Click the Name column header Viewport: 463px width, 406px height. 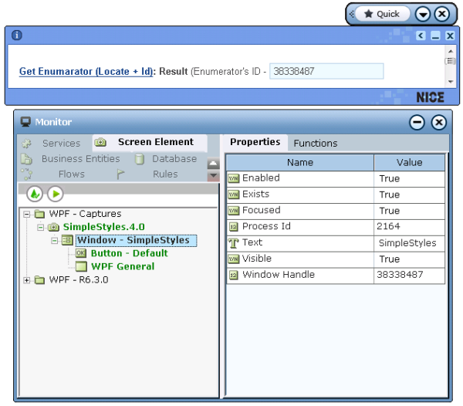pos(300,162)
